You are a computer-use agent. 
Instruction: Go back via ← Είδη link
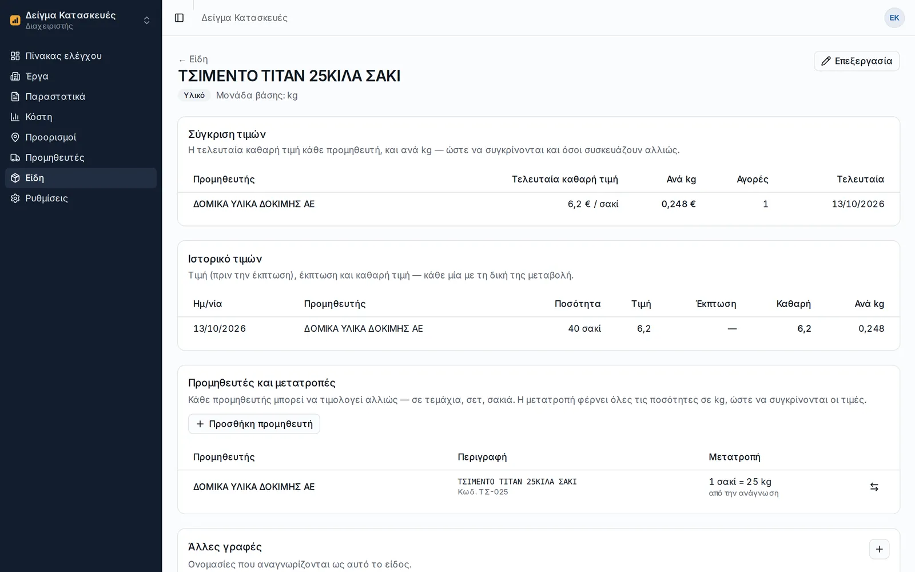point(193,59)
